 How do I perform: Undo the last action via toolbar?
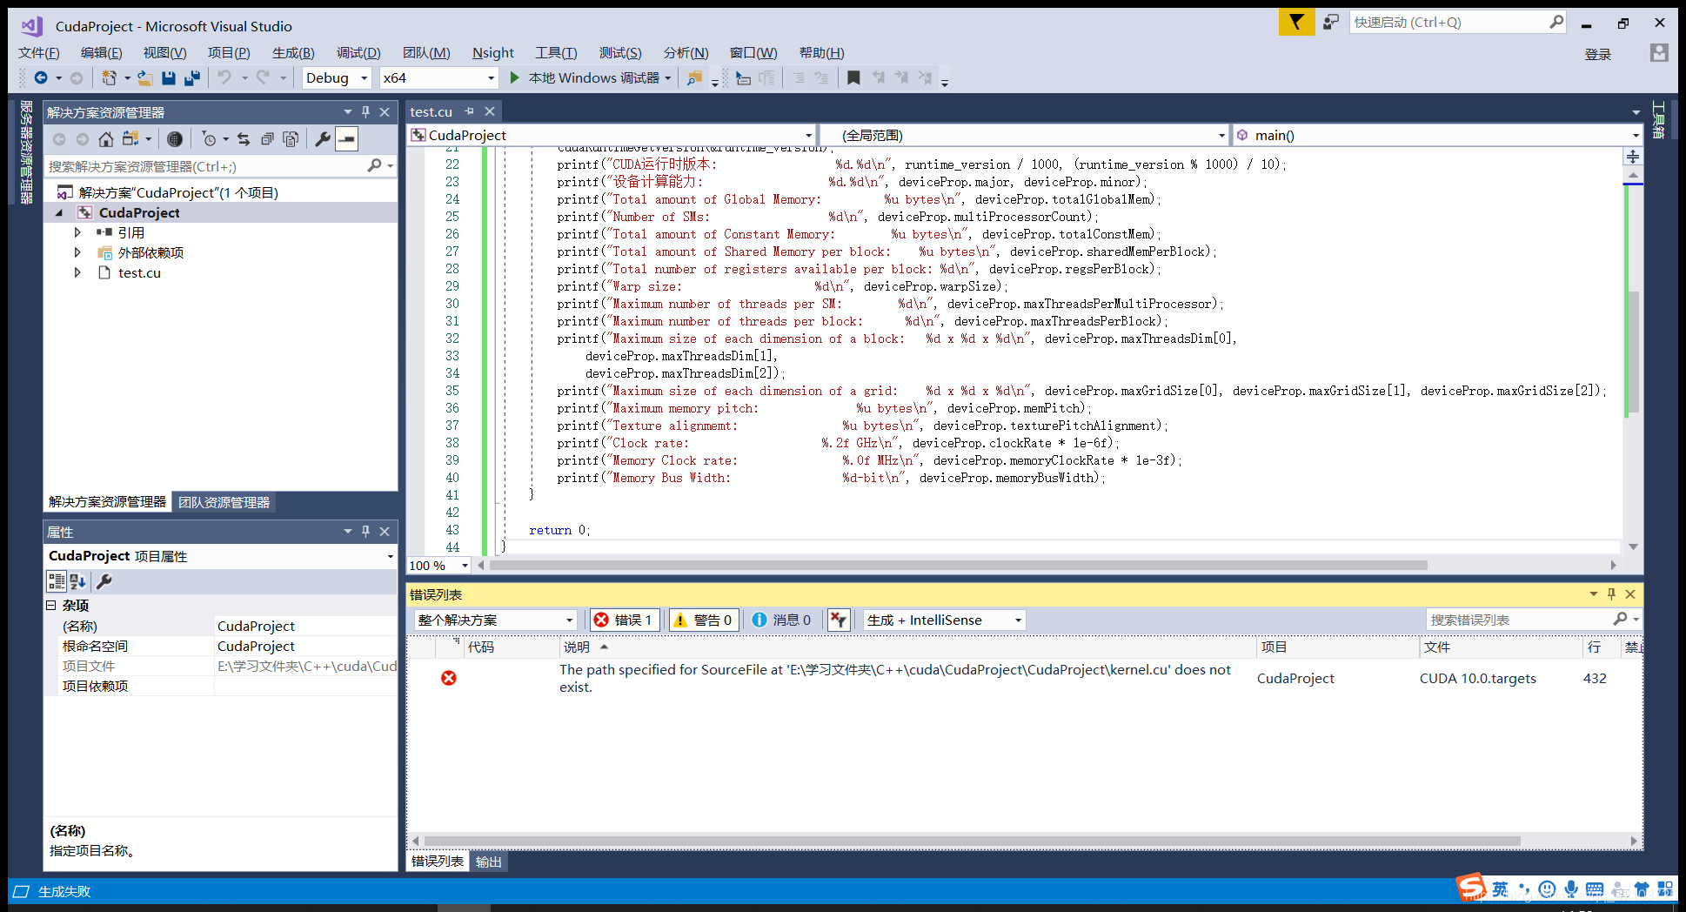224,78
